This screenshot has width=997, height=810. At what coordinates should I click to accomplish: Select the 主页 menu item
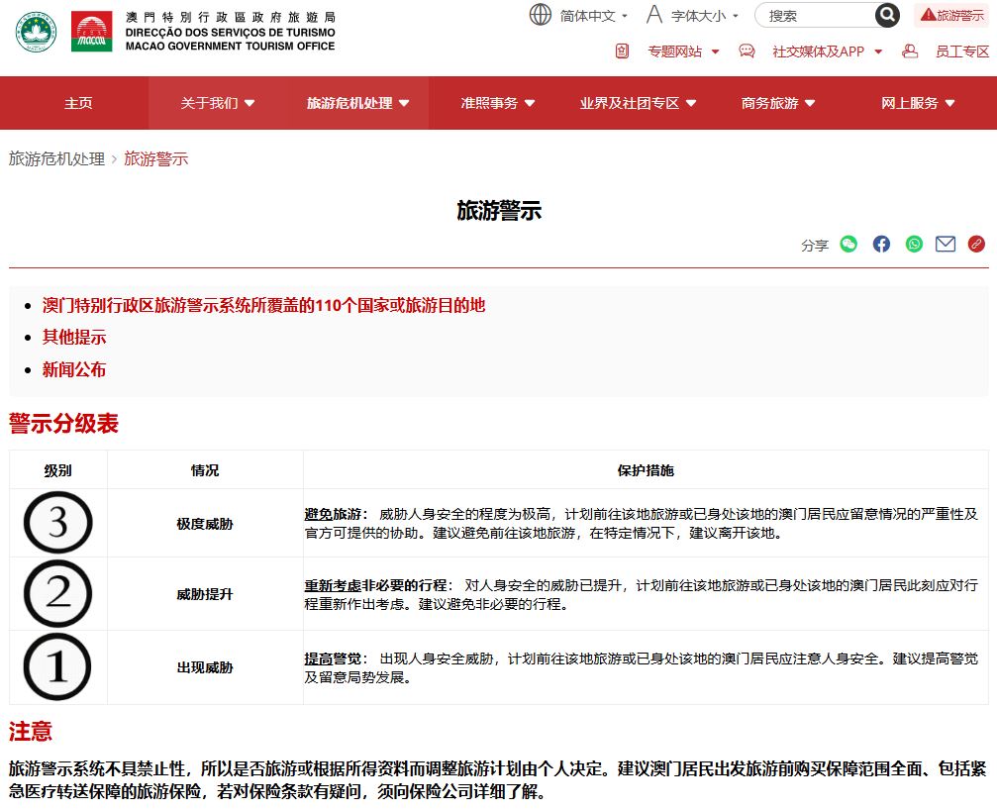77,102
